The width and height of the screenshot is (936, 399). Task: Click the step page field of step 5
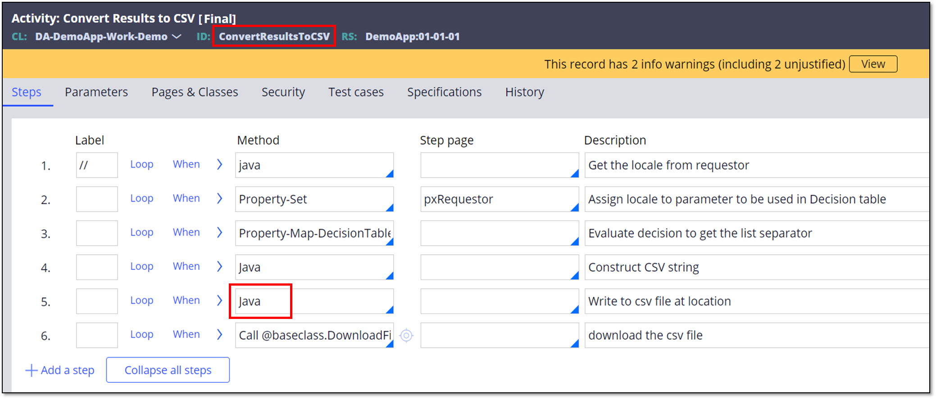point(500,301)
